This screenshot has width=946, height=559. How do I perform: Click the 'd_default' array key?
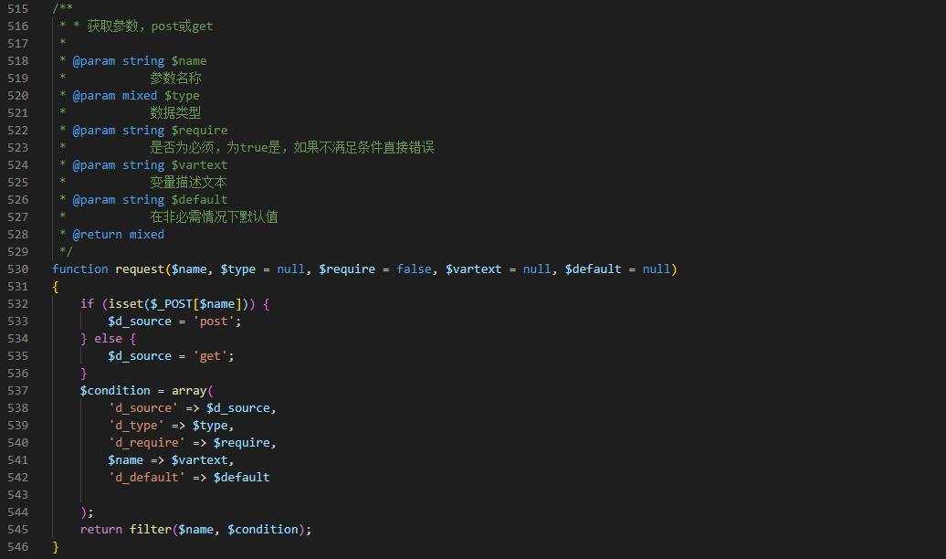(147, 478)
